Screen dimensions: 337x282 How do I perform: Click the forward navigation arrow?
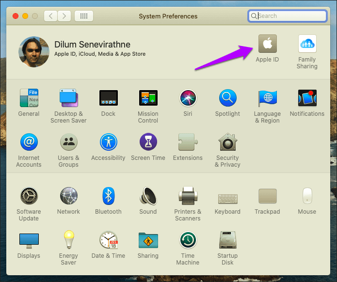(x=64, y=16)
